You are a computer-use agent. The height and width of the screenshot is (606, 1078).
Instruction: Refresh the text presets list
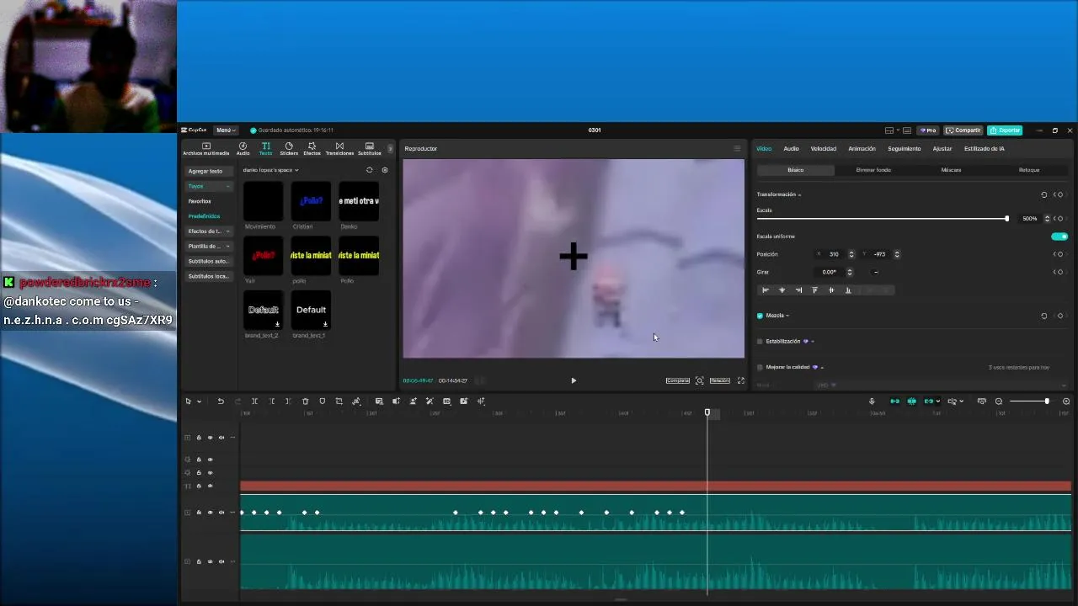coord(369,170)
